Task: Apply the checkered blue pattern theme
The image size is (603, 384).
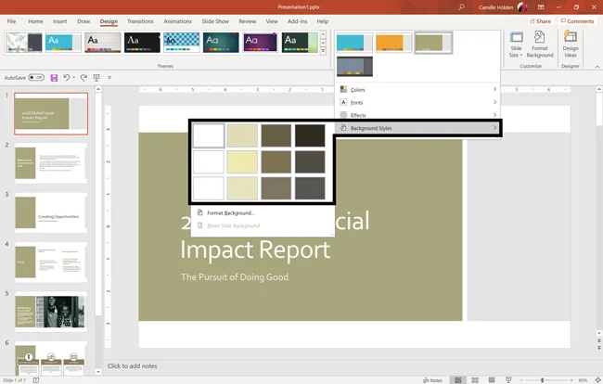Action: click(x=182, y=43)
